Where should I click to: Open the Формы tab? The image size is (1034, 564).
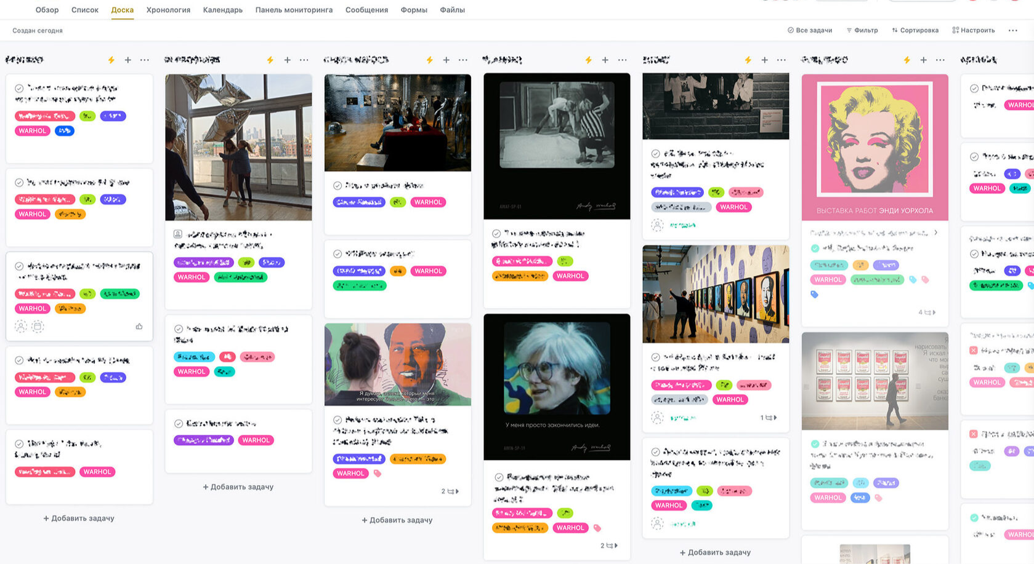(414, 10)
